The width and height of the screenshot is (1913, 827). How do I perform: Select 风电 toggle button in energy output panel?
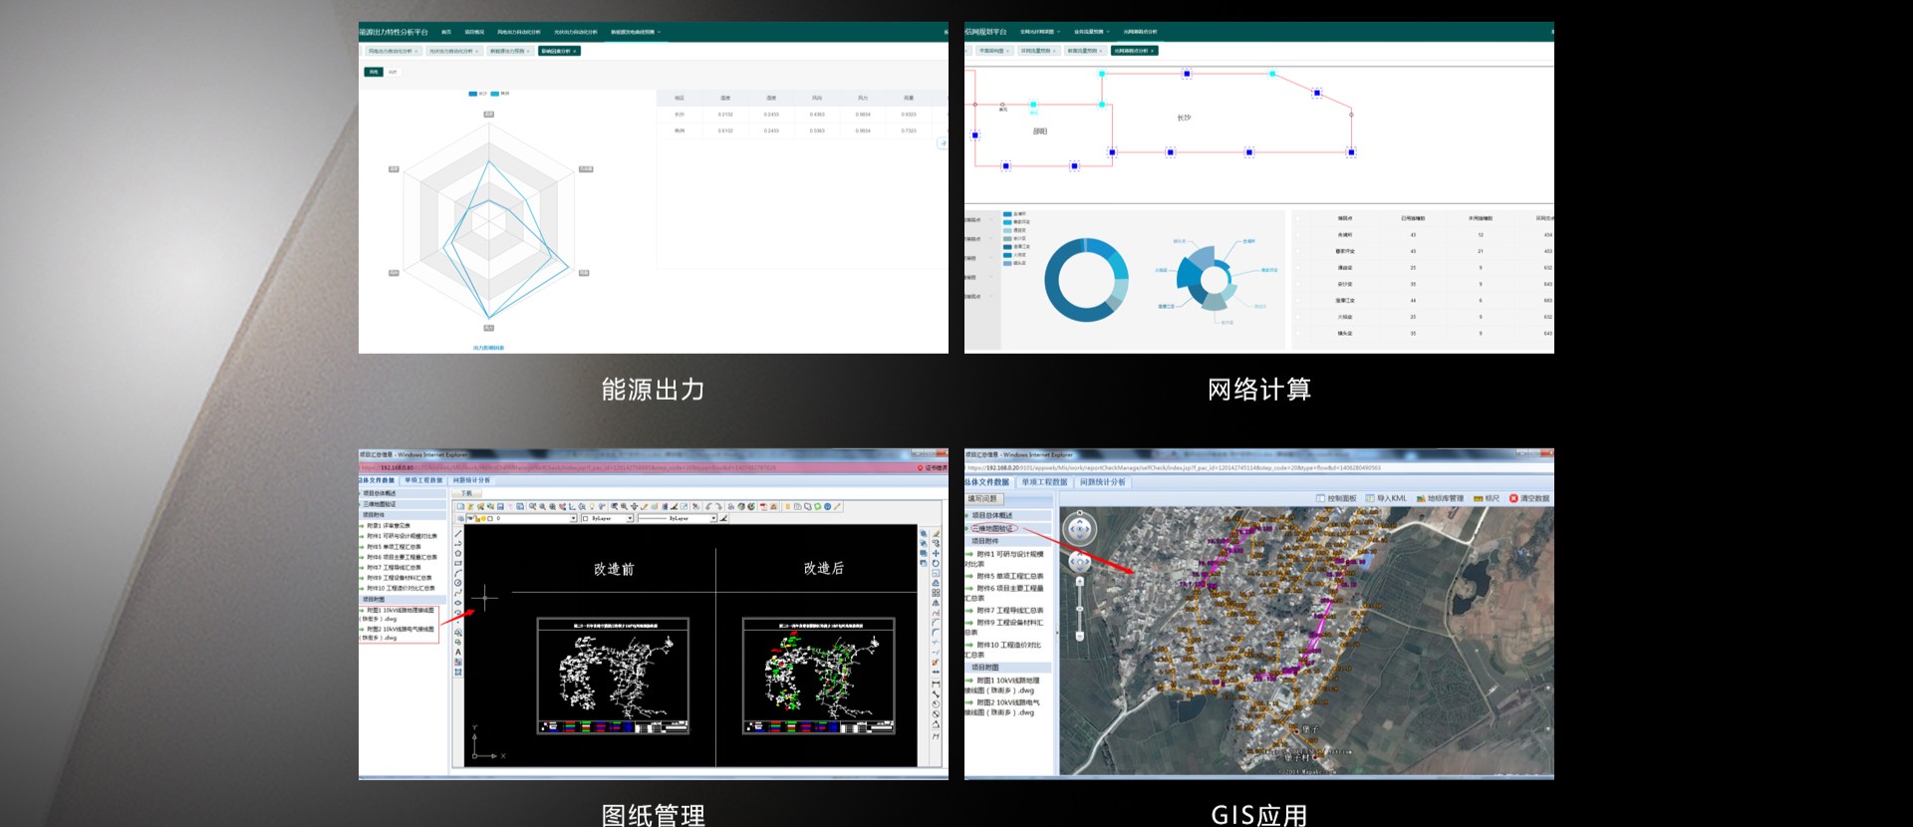click(374, 72)
